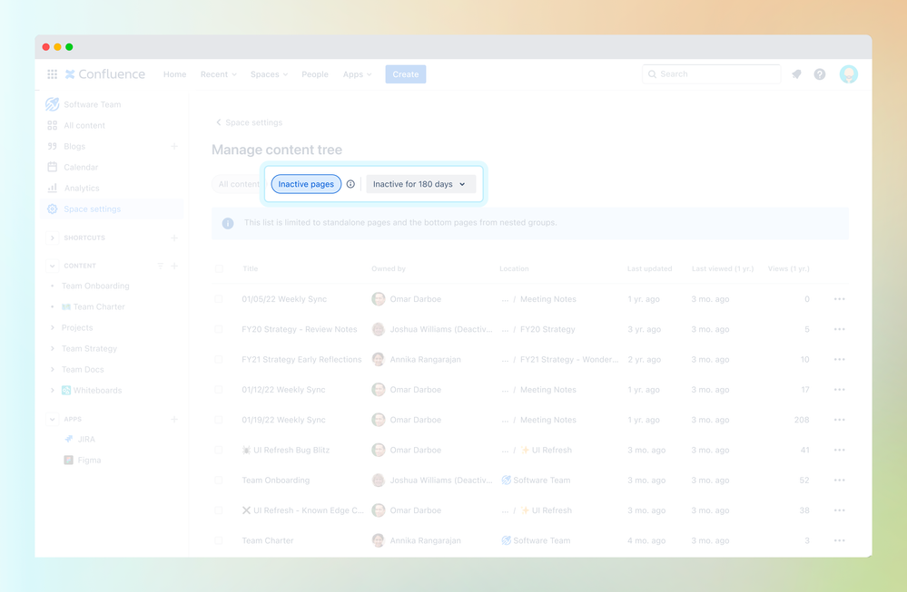The height and width of the screenshot is (592, 907).
Task: Open more actions for UI Refresh Bug Blitz
Action: (x=839, y=450)
